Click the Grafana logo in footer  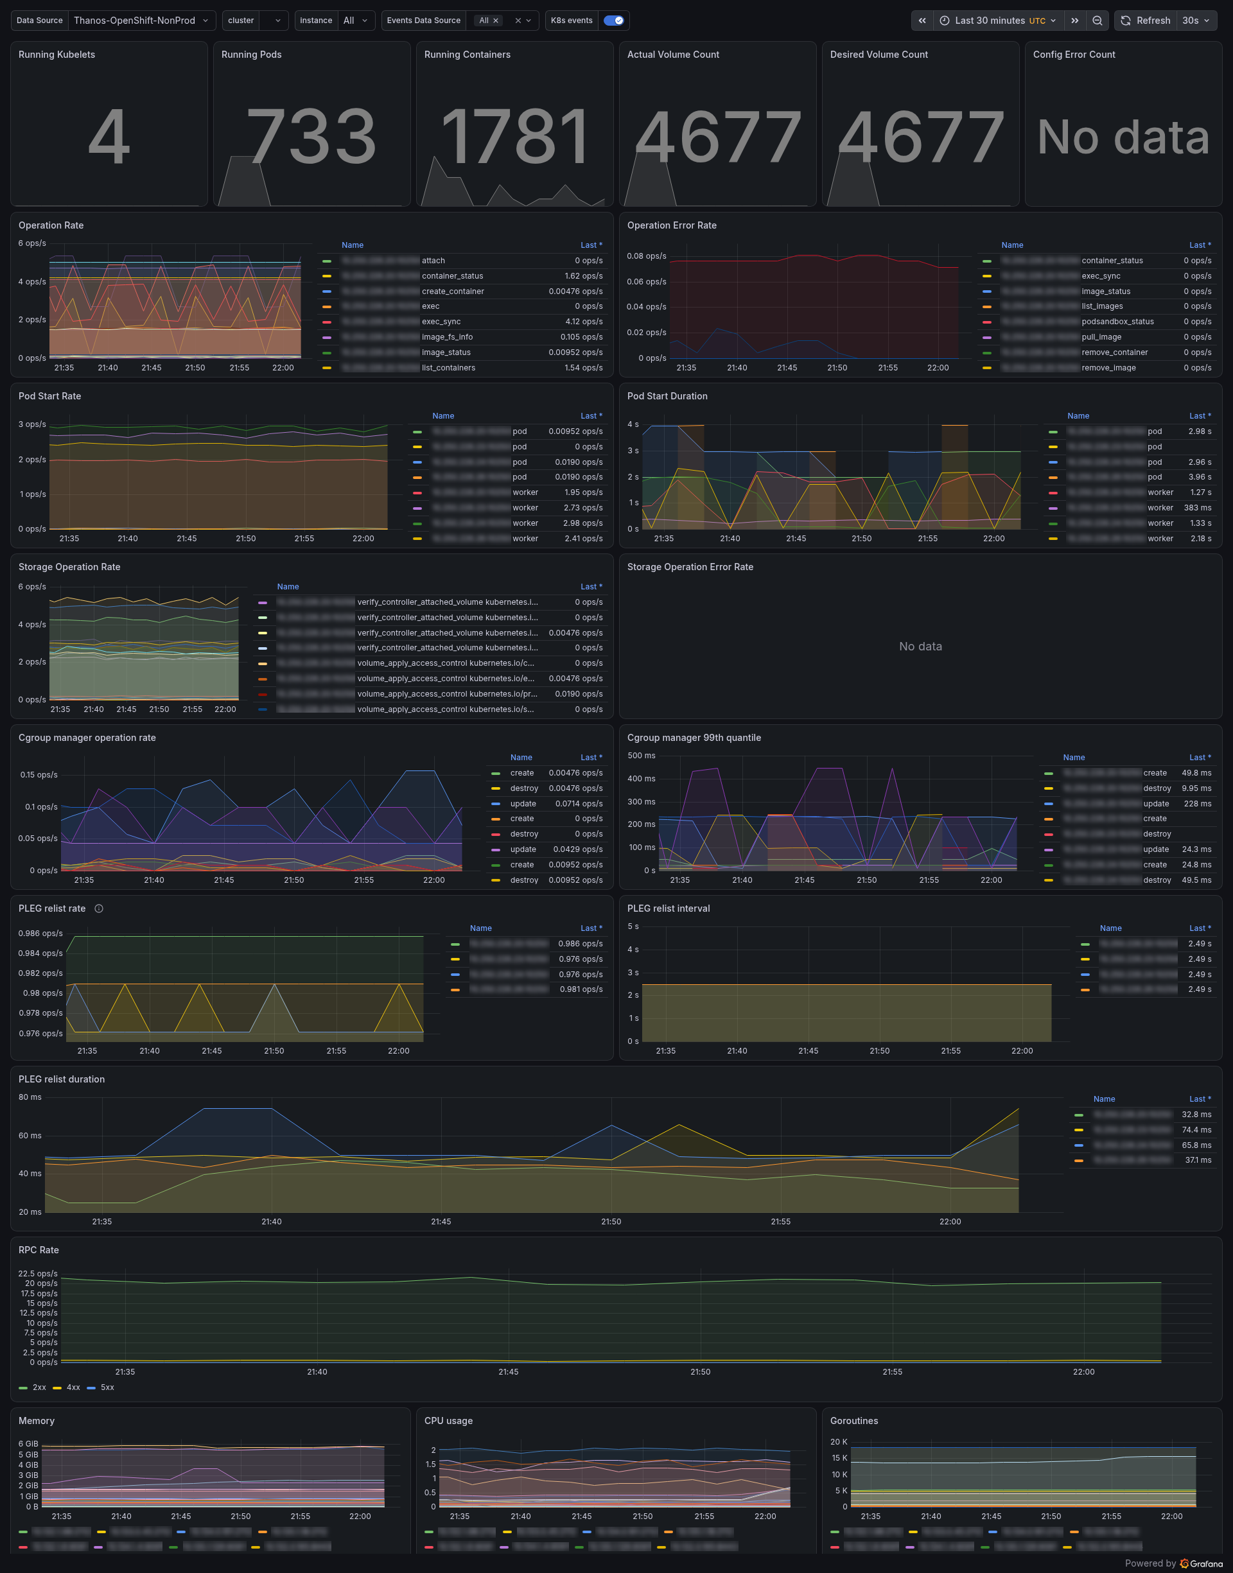click(1202, 1563)
